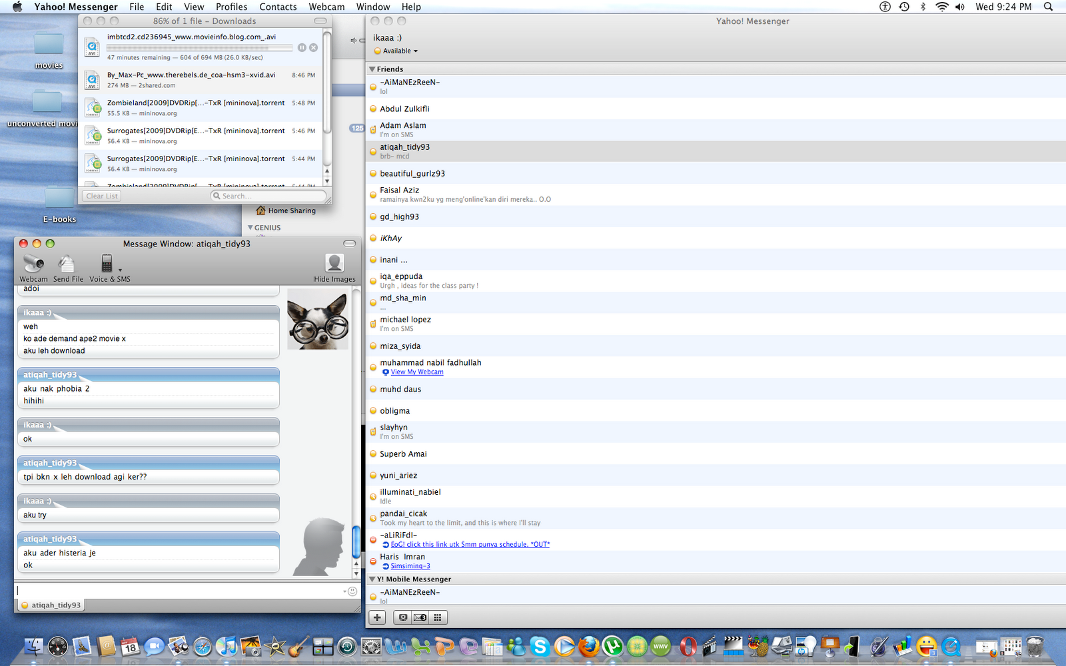Select buddy Abdul Zulkifli in the list

716,109
